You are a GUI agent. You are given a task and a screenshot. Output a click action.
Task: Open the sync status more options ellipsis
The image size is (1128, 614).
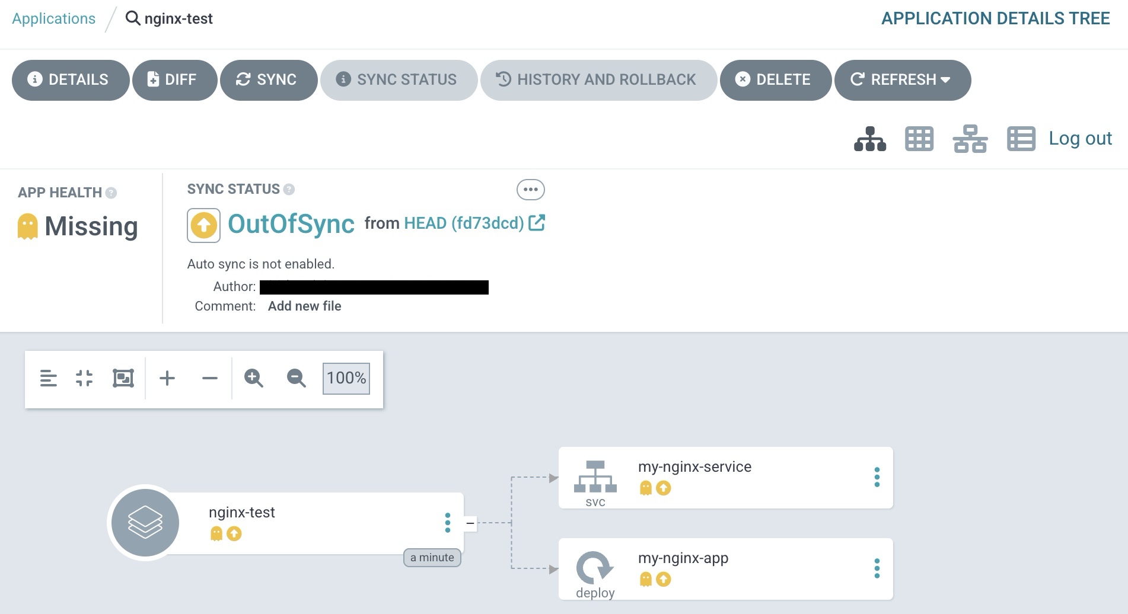[530, 190]
